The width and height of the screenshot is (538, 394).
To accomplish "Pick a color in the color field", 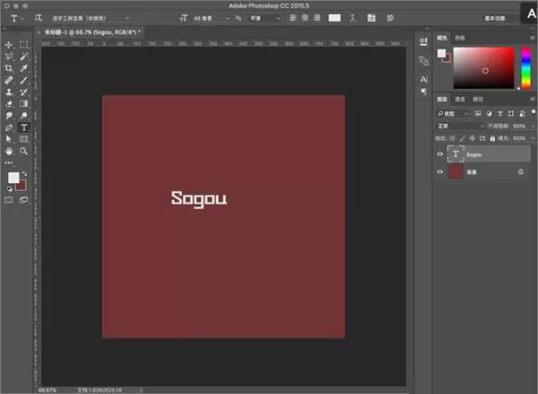I will point(484,68).
